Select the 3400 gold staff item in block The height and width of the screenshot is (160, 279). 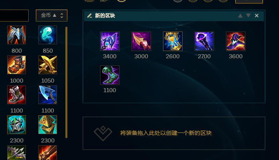(110, 41)
